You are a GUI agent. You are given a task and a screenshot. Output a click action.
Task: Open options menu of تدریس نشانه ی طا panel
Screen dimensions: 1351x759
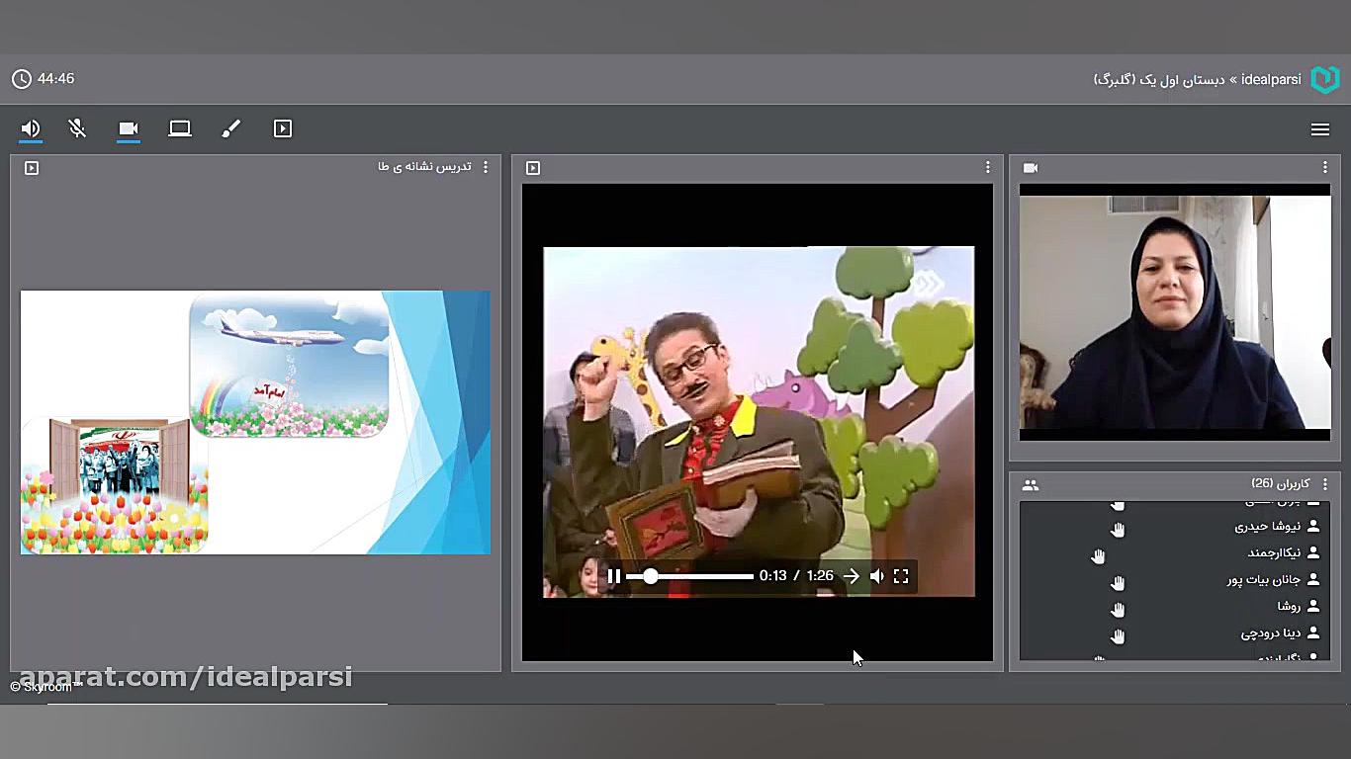[x=485, y=168]
